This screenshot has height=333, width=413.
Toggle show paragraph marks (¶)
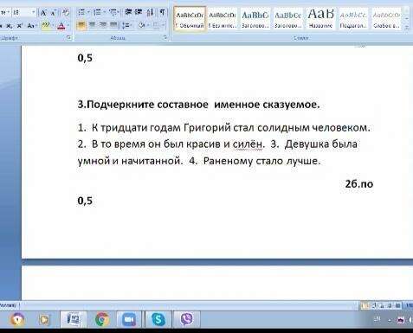(162, 12)
